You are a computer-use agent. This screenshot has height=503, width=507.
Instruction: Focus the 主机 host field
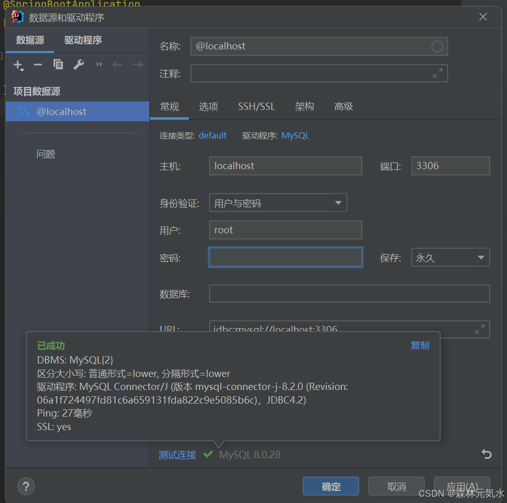(285, 166)
